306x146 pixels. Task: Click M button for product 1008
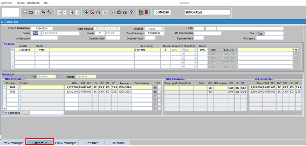pos(155,92)
